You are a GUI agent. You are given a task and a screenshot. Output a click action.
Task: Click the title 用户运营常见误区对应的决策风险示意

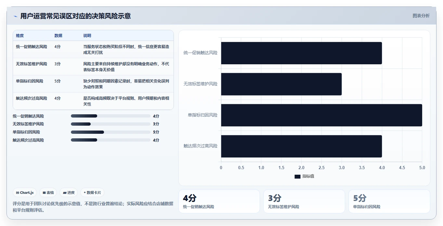[75, 16]
